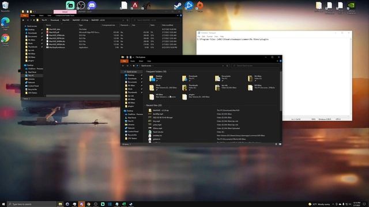This screenshot has width=369, height=207.
Task: Open Compressed Folder Tools in back Explorer
Action: (x=65, y=16)
